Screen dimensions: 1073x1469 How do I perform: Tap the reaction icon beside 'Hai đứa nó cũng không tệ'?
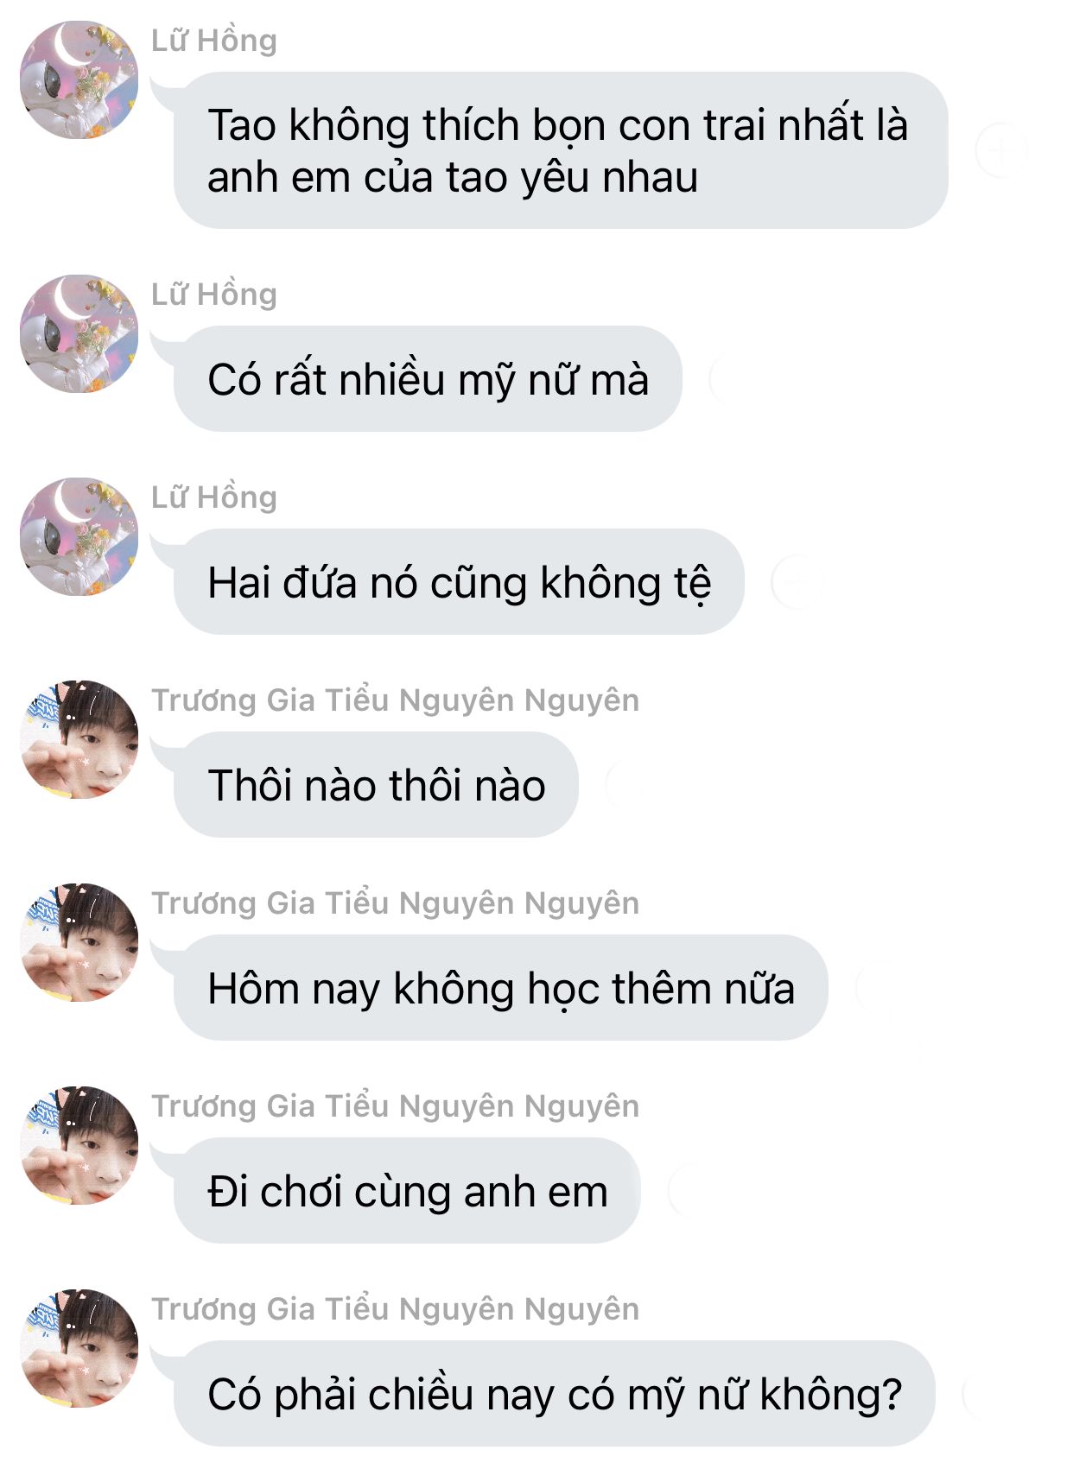[x=796, y=581]
